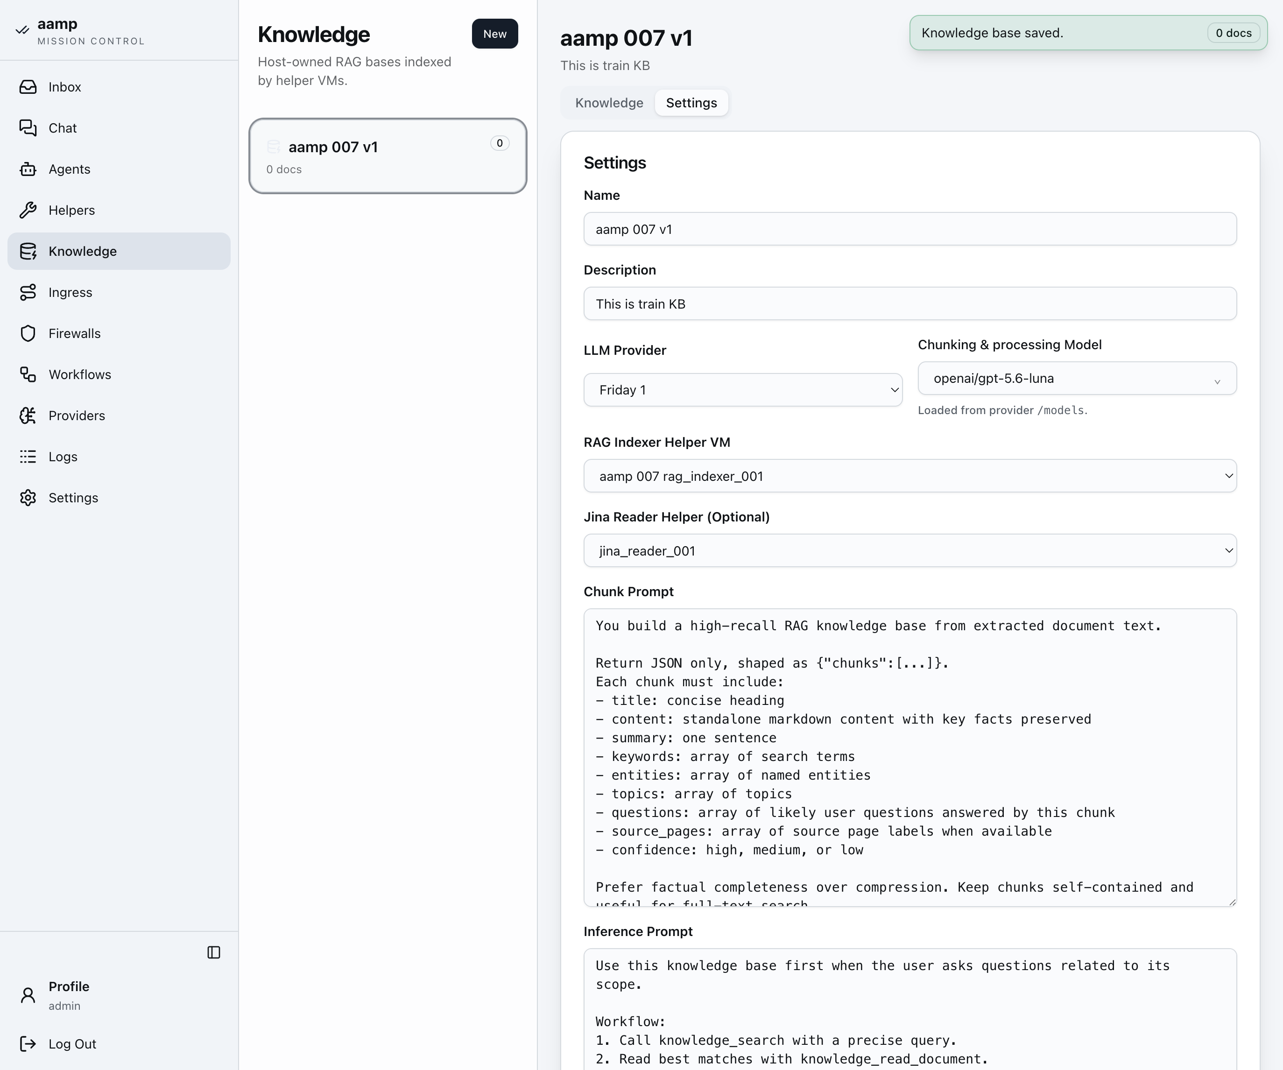
Task: Click the Ingress route icon
Action: click(x=28, y=292)
